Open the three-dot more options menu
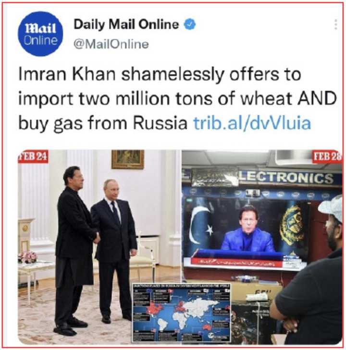 click(x=335, y=24)
